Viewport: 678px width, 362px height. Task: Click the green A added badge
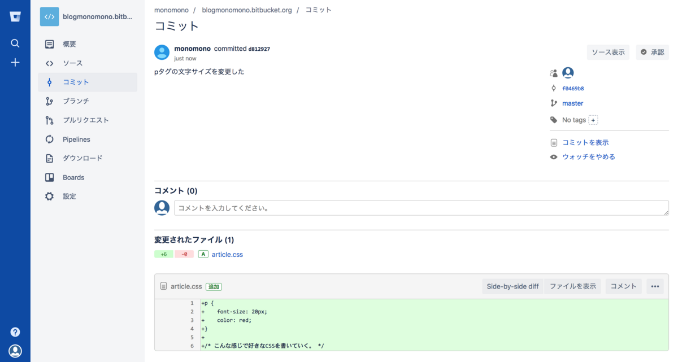click(203, 254)
